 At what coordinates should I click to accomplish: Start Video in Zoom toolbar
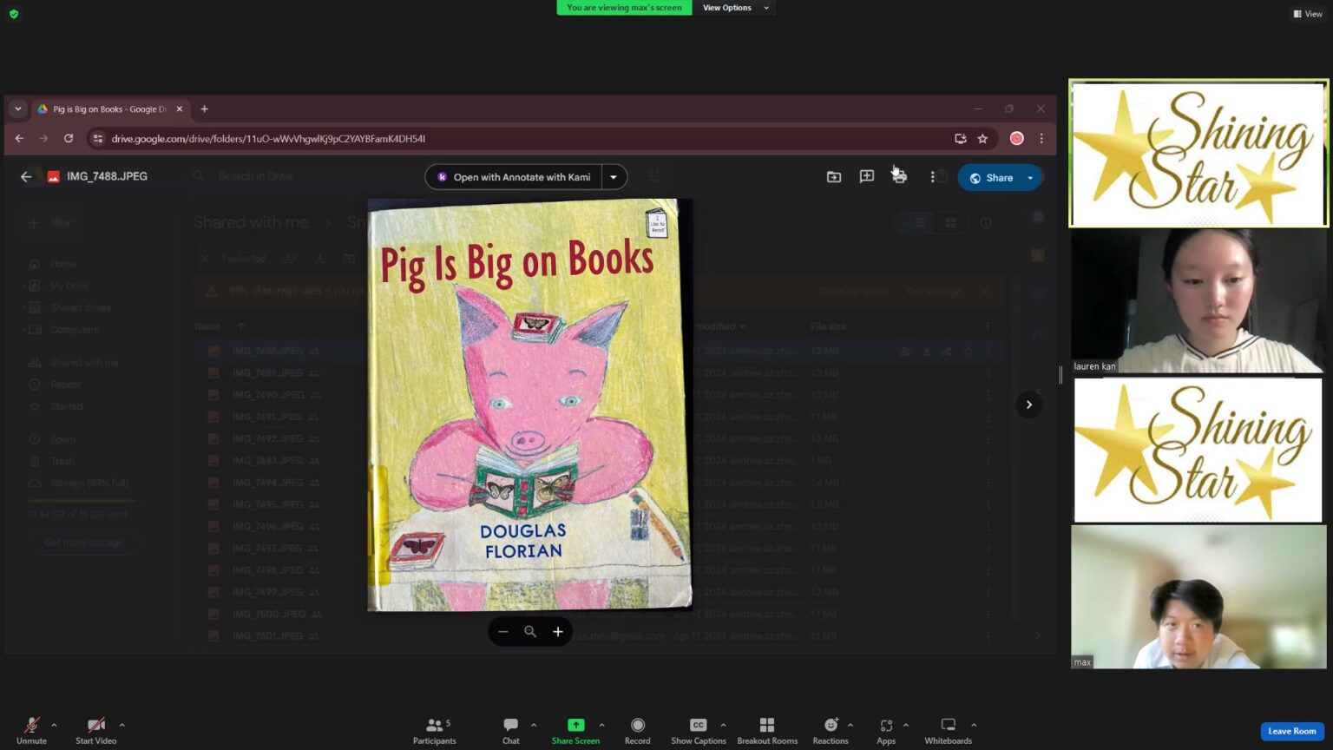[95, 730]
